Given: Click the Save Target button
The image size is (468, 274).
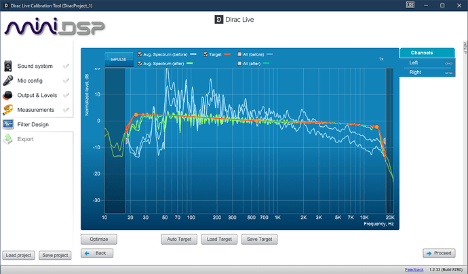Looking at the screenshot, I should [260, 239].
